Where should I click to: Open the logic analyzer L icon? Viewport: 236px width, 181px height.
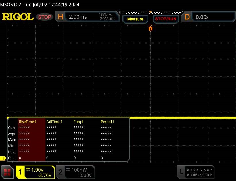(181, 172)
